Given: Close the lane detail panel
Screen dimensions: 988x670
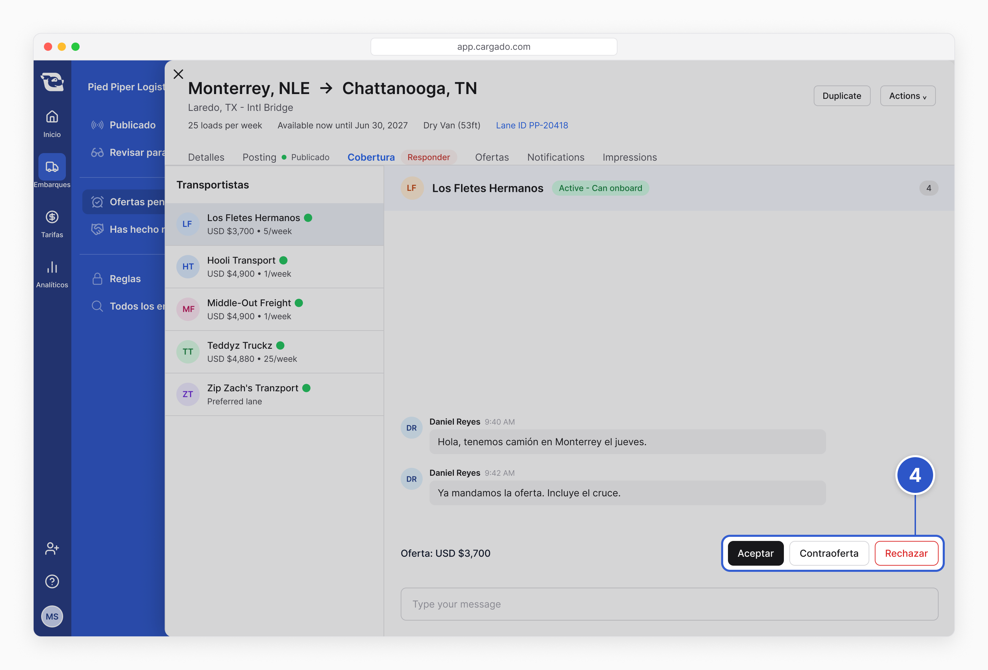Looking at the screenshot, I should [178, 74].
